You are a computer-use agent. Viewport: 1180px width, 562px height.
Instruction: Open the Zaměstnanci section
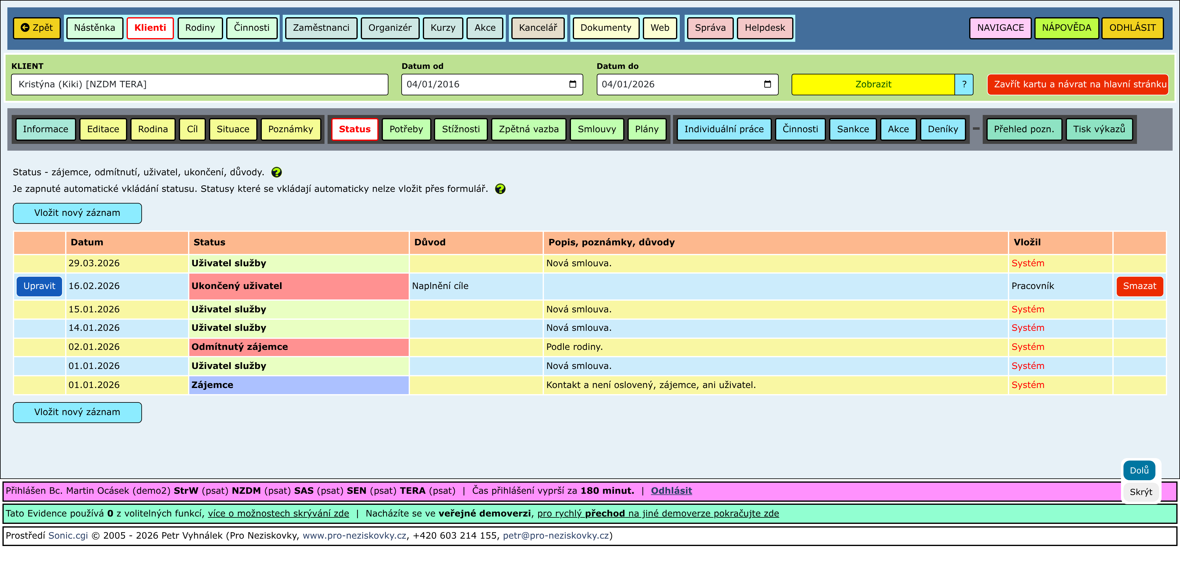point(321,28)
